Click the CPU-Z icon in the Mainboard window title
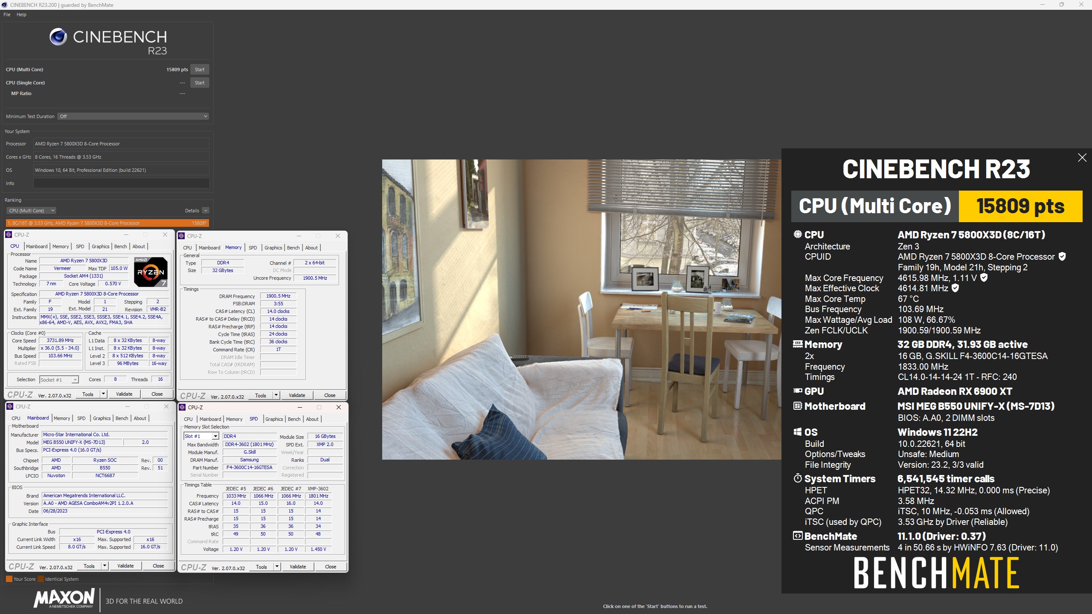The width and height of the screenshot is (1092, 614). click(x=10, y=406)
